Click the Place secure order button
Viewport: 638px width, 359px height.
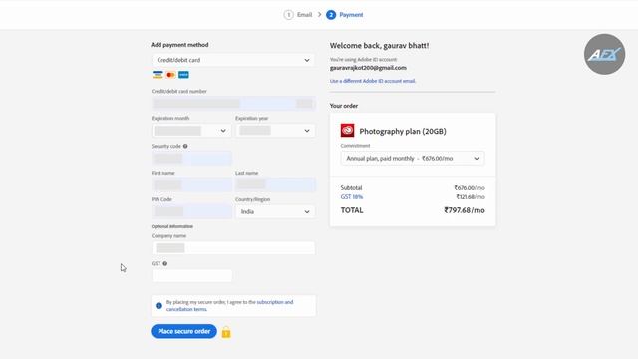pos(183,331)
